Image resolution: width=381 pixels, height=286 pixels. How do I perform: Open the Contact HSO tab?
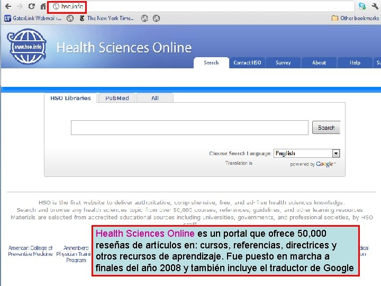coord(247,62)
